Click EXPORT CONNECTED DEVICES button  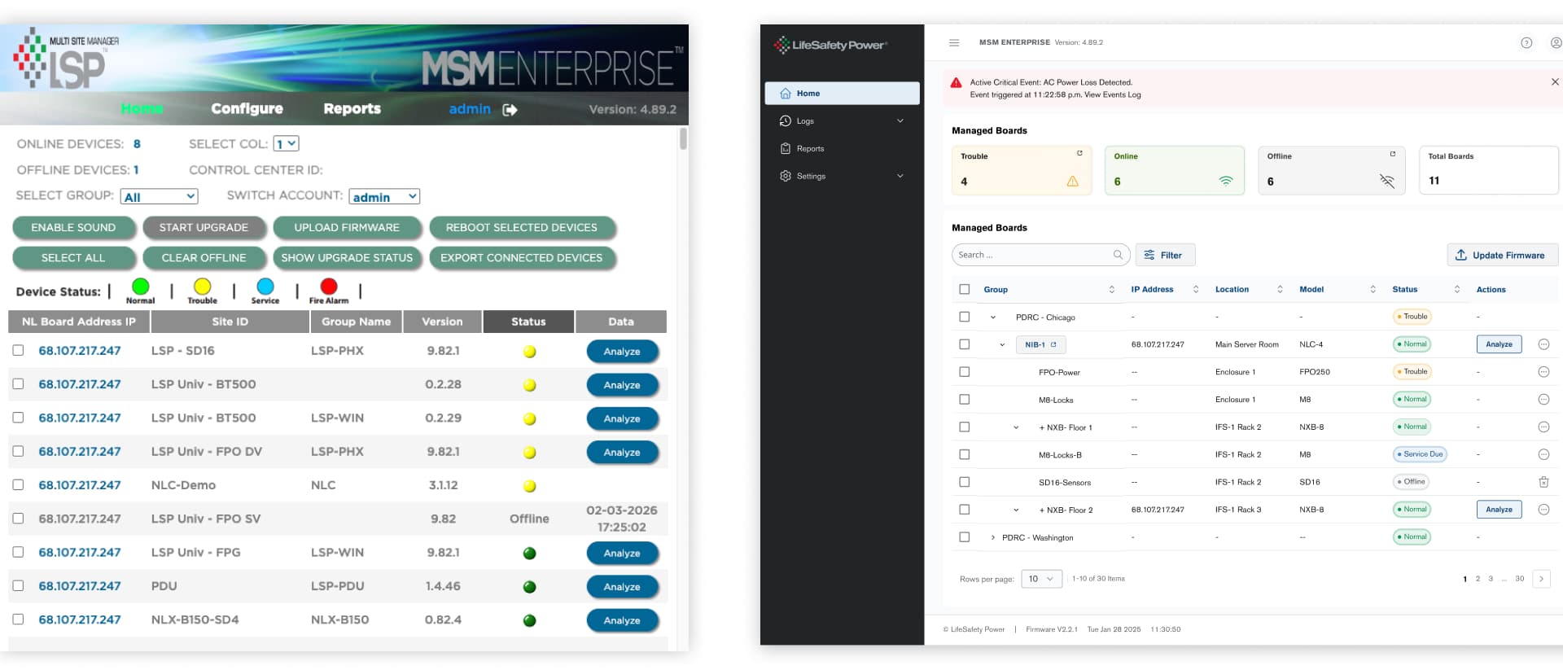tap(522, 258)
